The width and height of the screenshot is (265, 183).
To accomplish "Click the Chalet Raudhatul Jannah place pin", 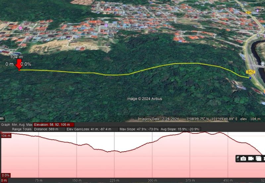I will tap(21, 28).
